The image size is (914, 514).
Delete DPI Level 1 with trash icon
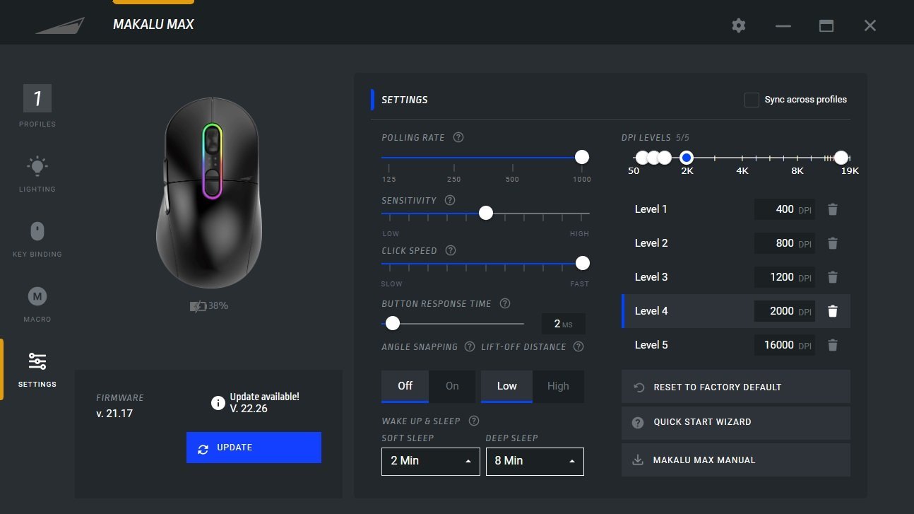pyautogui.click(x=833, y=209)
